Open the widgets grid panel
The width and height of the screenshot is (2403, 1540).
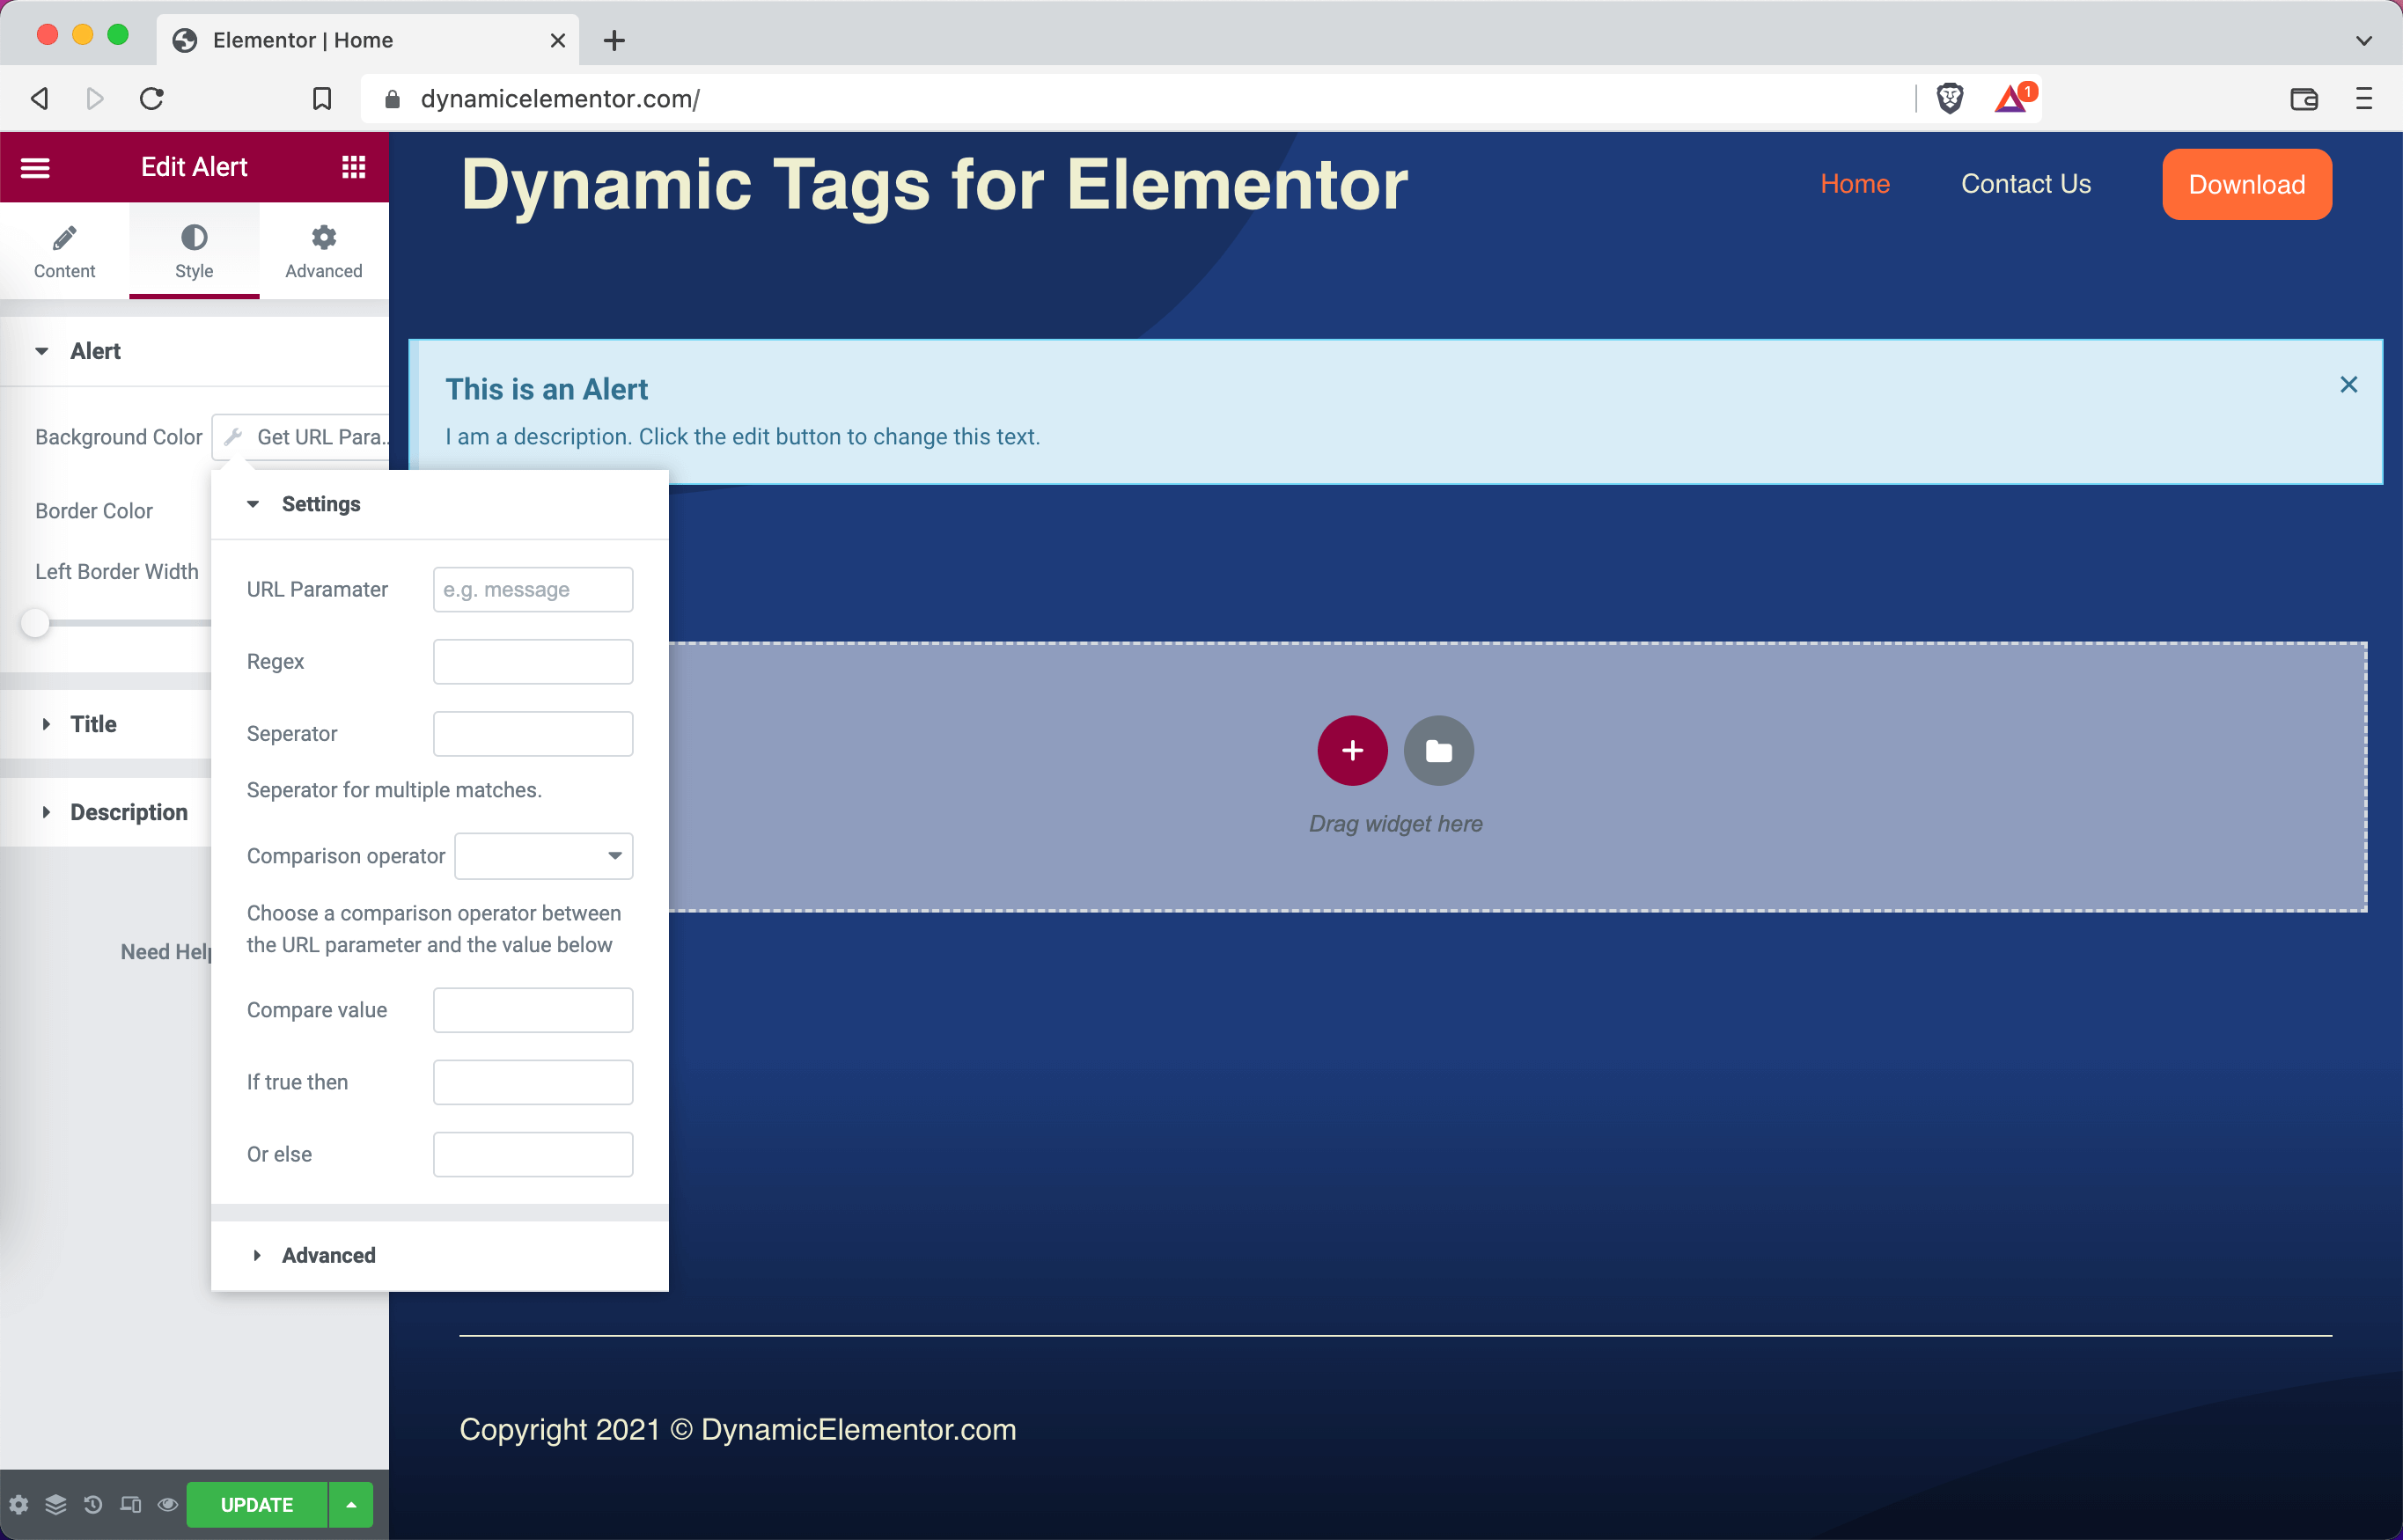pos(353,167)
